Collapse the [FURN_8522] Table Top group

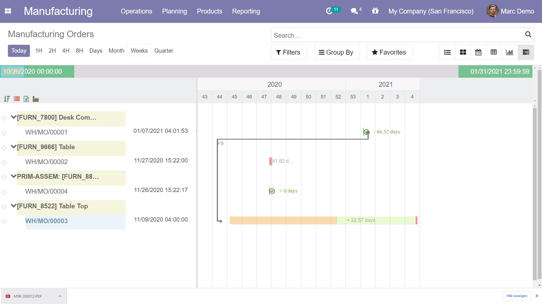coord(13,206)
